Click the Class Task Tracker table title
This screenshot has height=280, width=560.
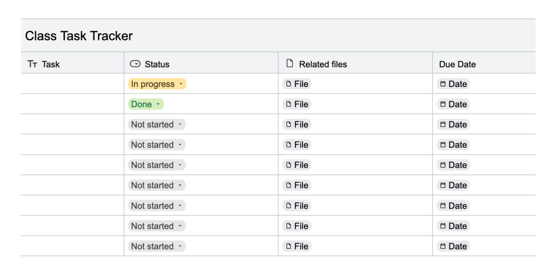click(79, 36)
